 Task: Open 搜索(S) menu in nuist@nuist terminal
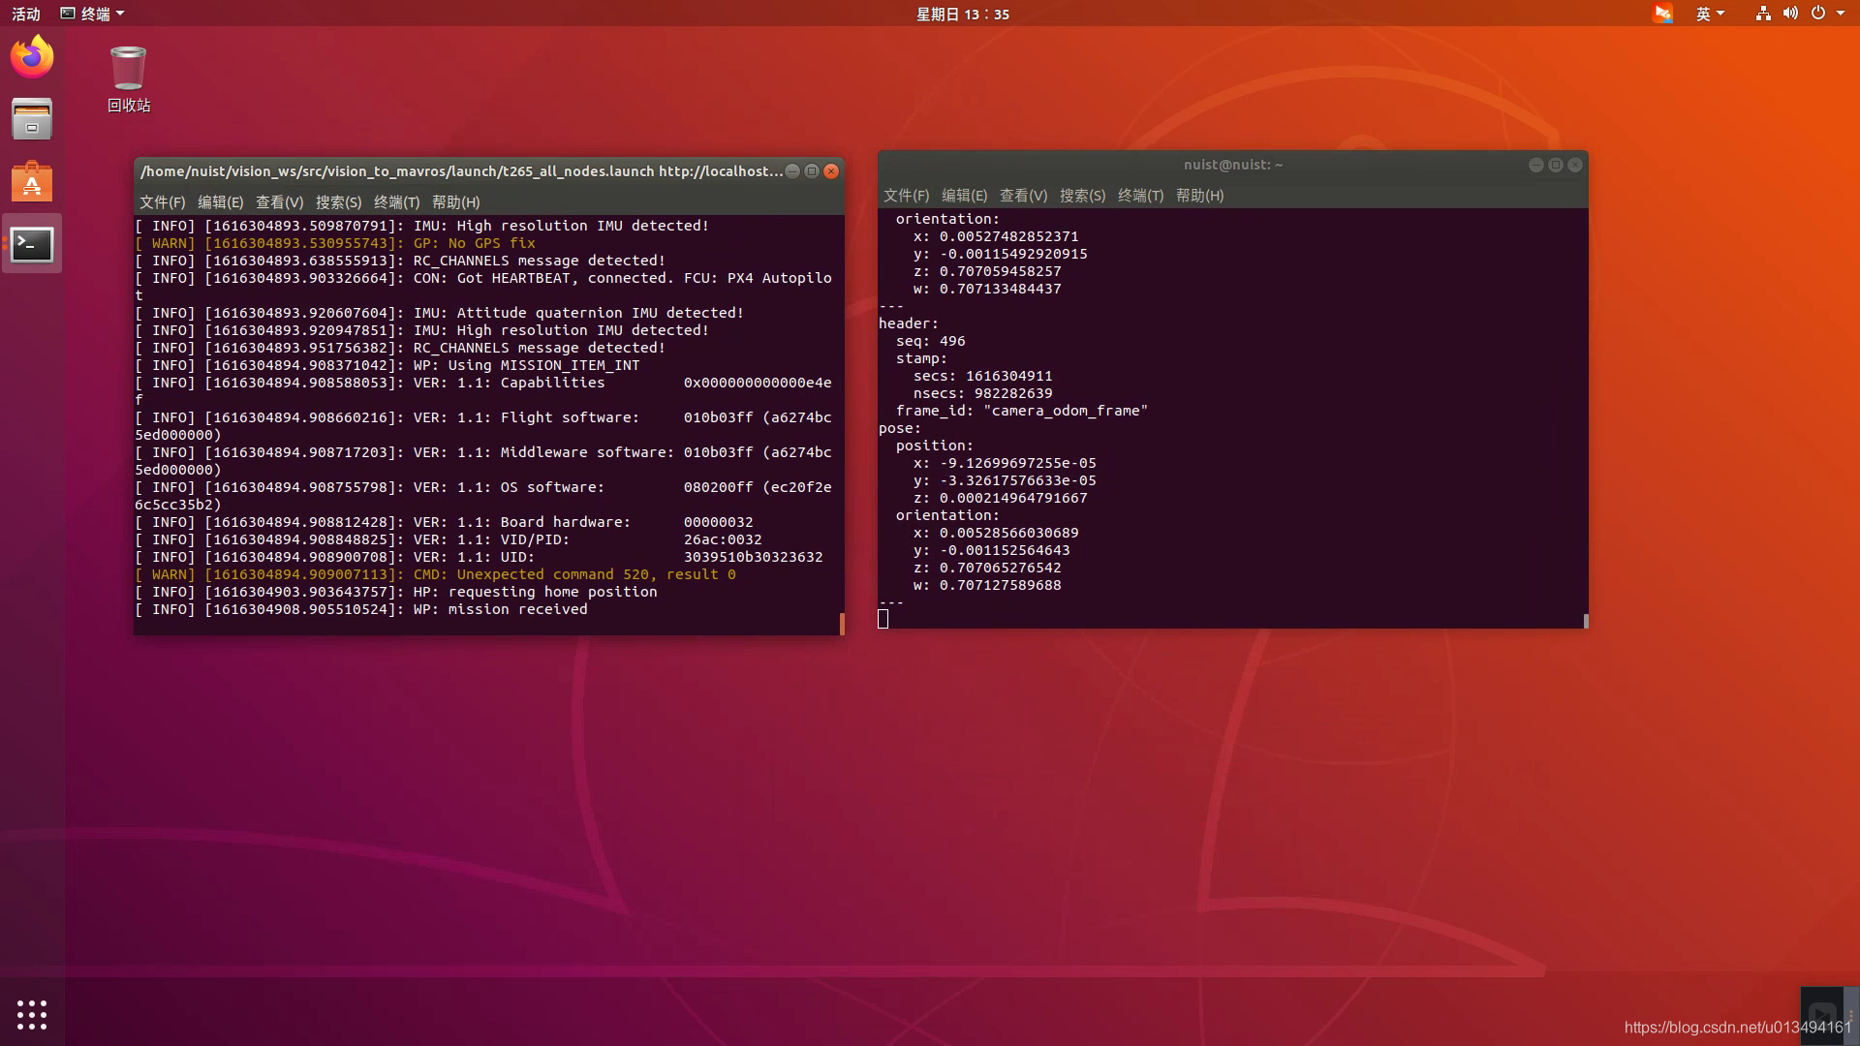point(1082,195)
